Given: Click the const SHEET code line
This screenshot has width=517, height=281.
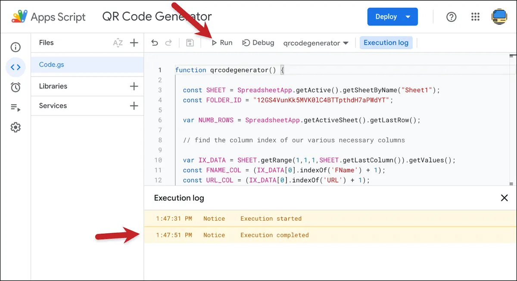Looking at the screenshot, I should 311,90.
